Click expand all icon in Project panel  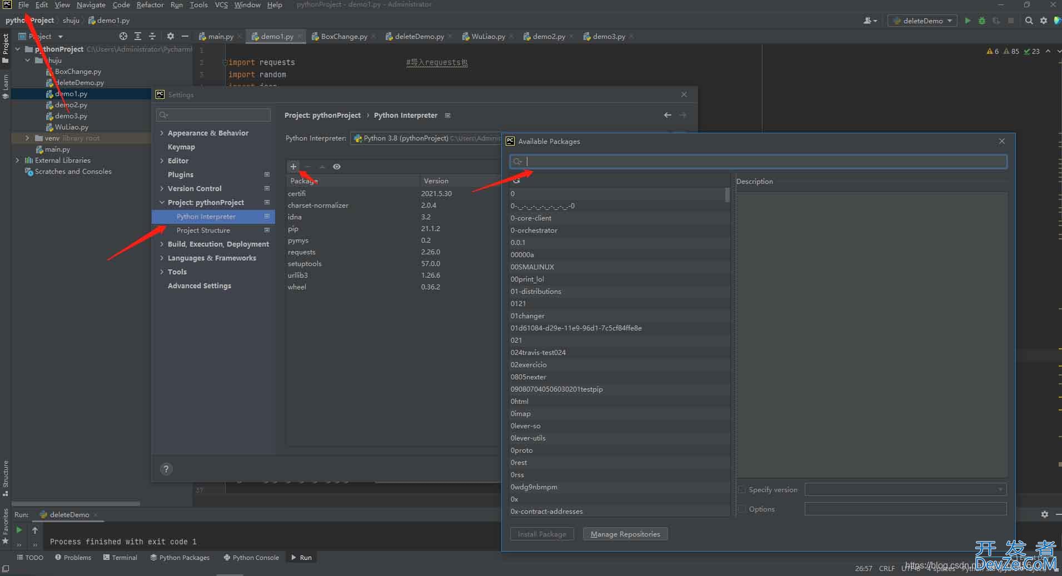point(138,36)
